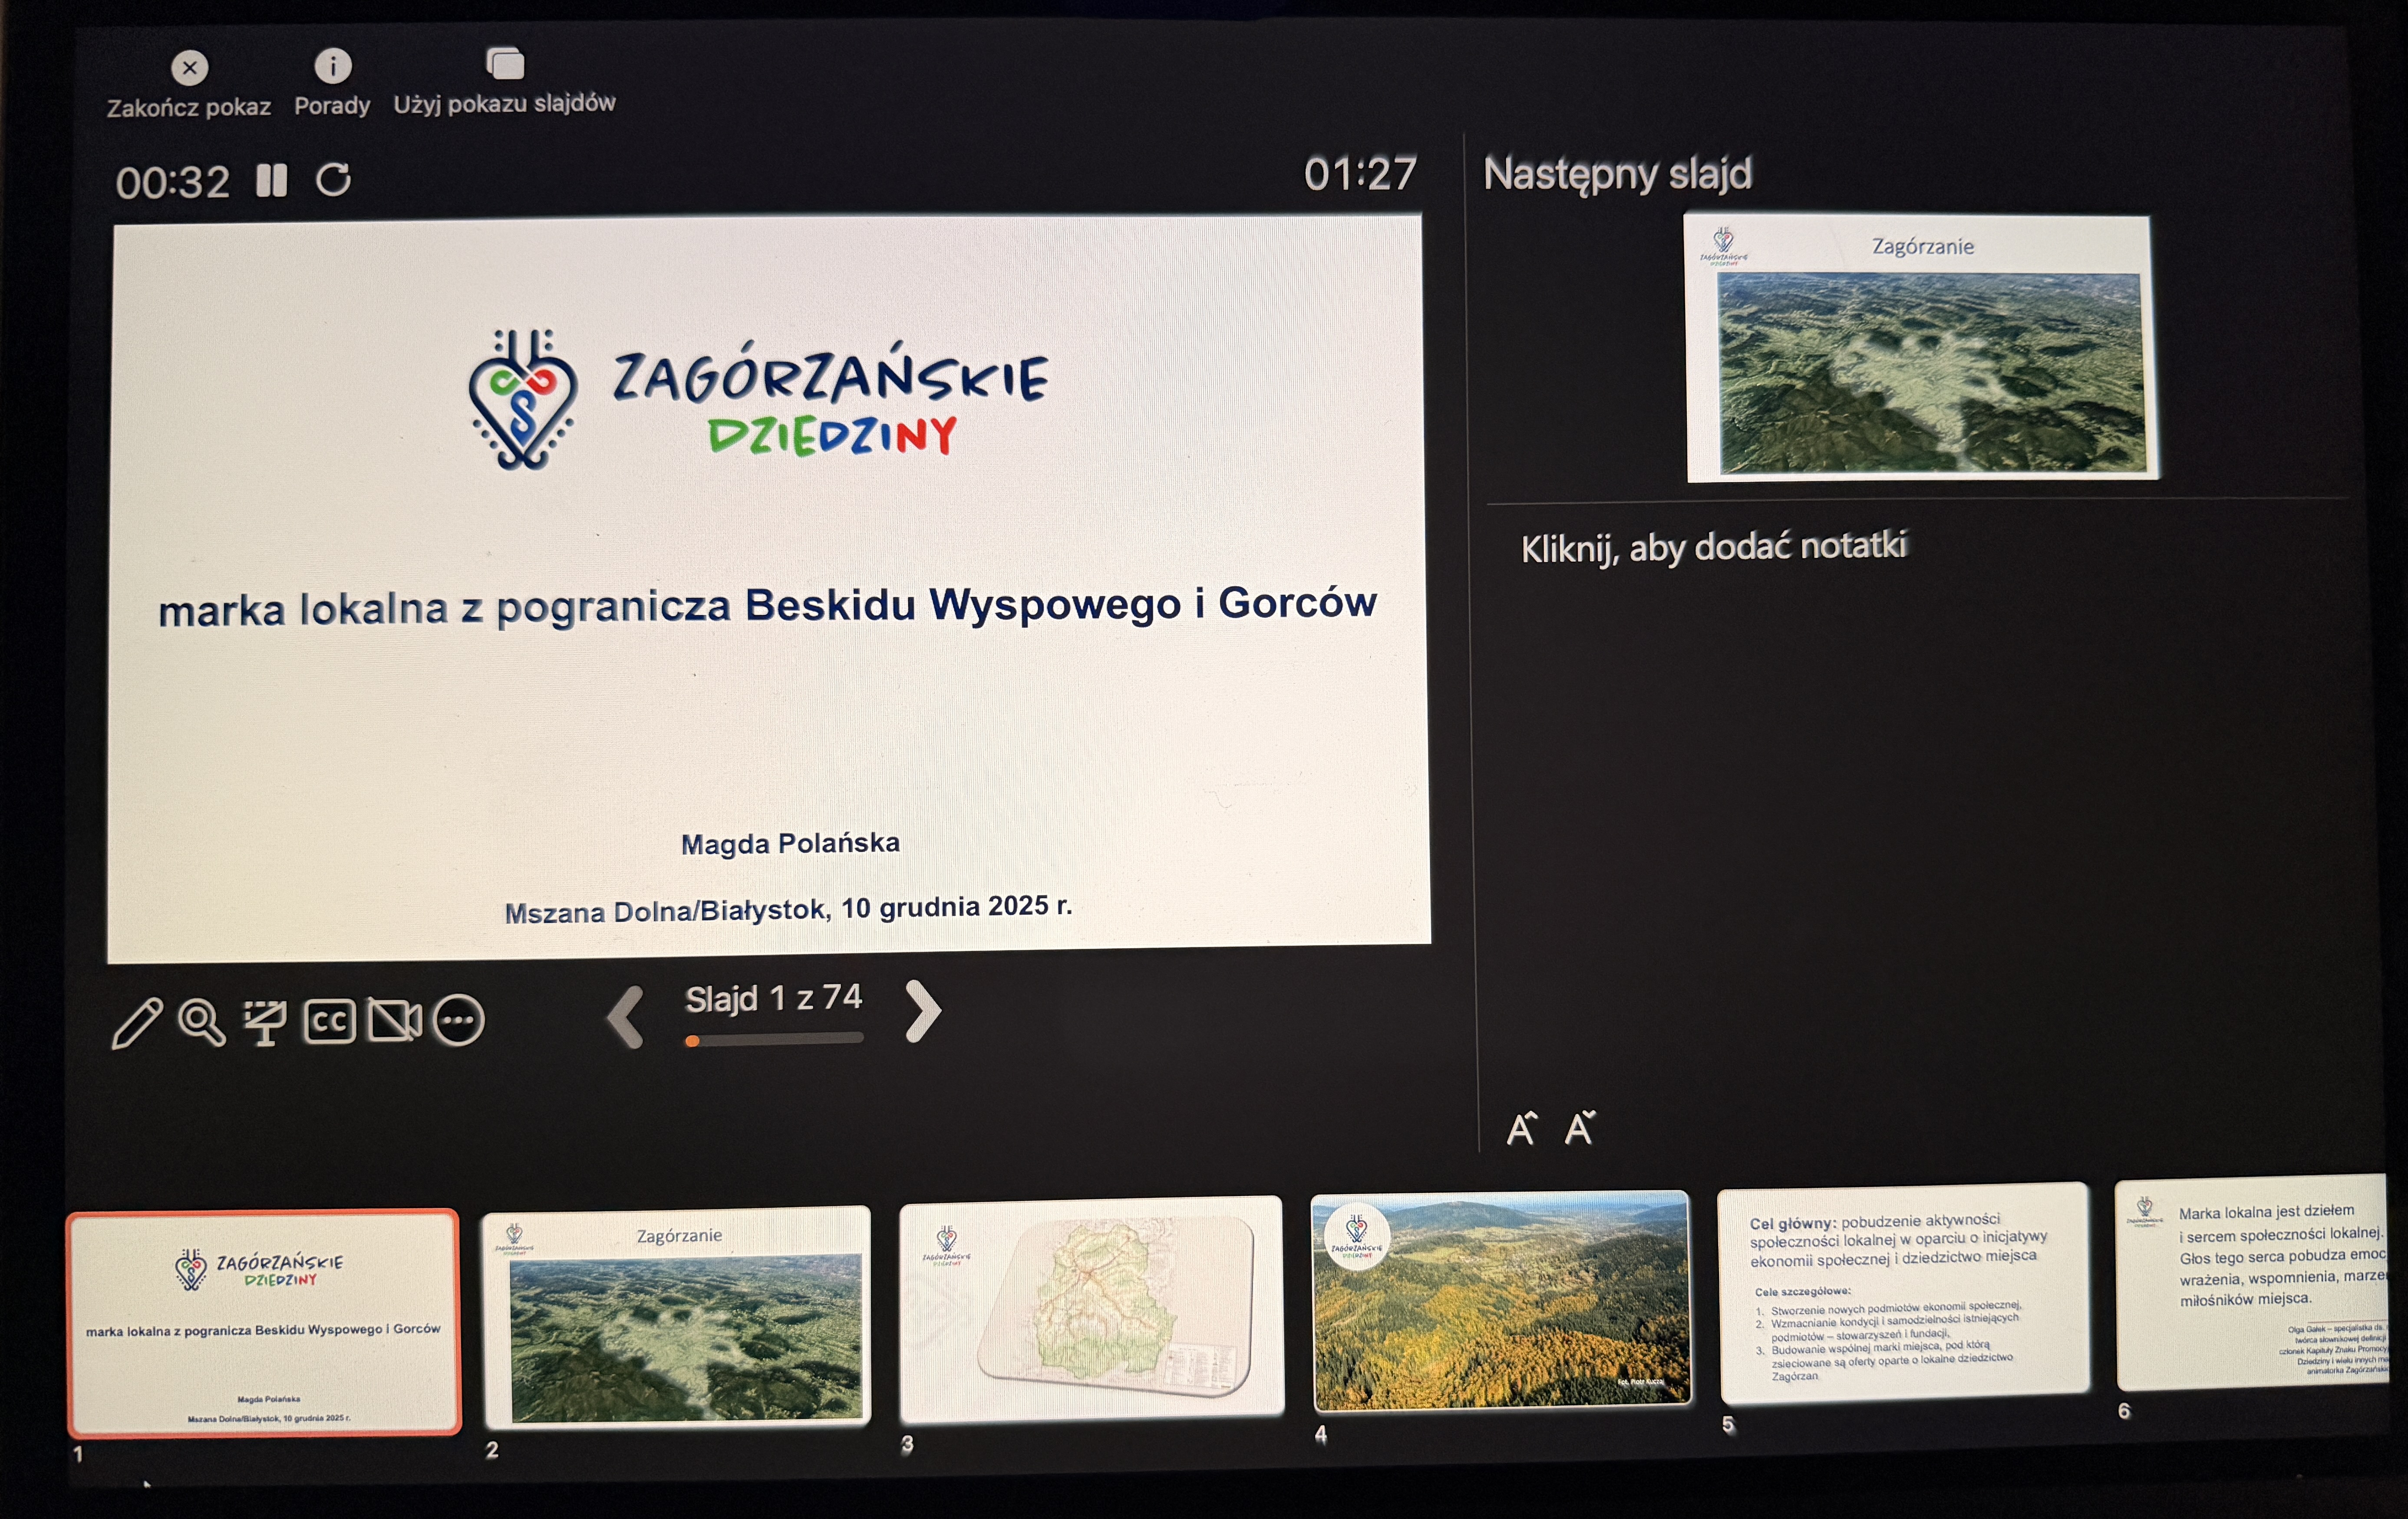Click the slide progress bar

[x=774, y=1039]
